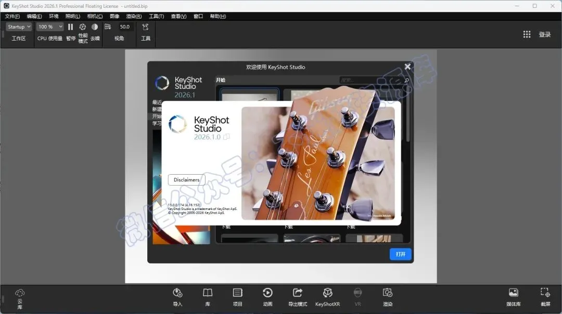Image resolution: width=562 pixels, height=314 pixels.
Task: Open the 工具 geometry tools icon in toolbar
Action: [145, 27]
